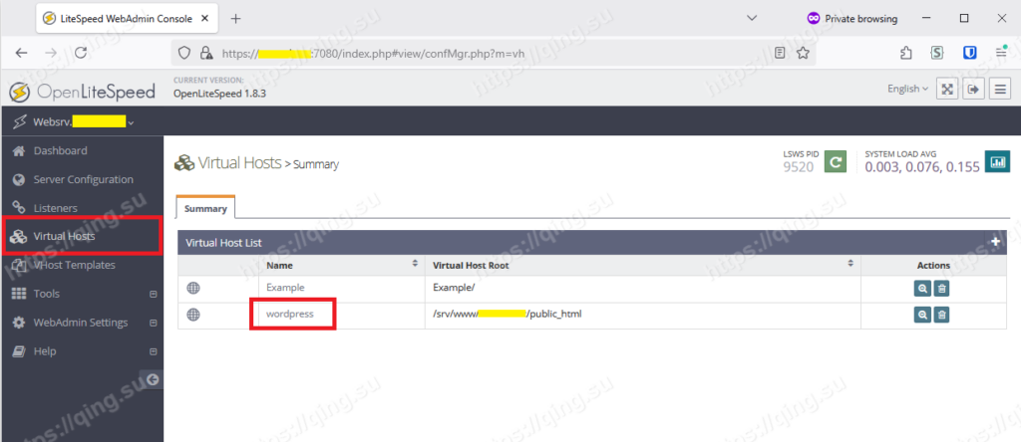View the Example virtual host details
Image resolution: width=1021 pixels, height=442 pixels.
922,290
